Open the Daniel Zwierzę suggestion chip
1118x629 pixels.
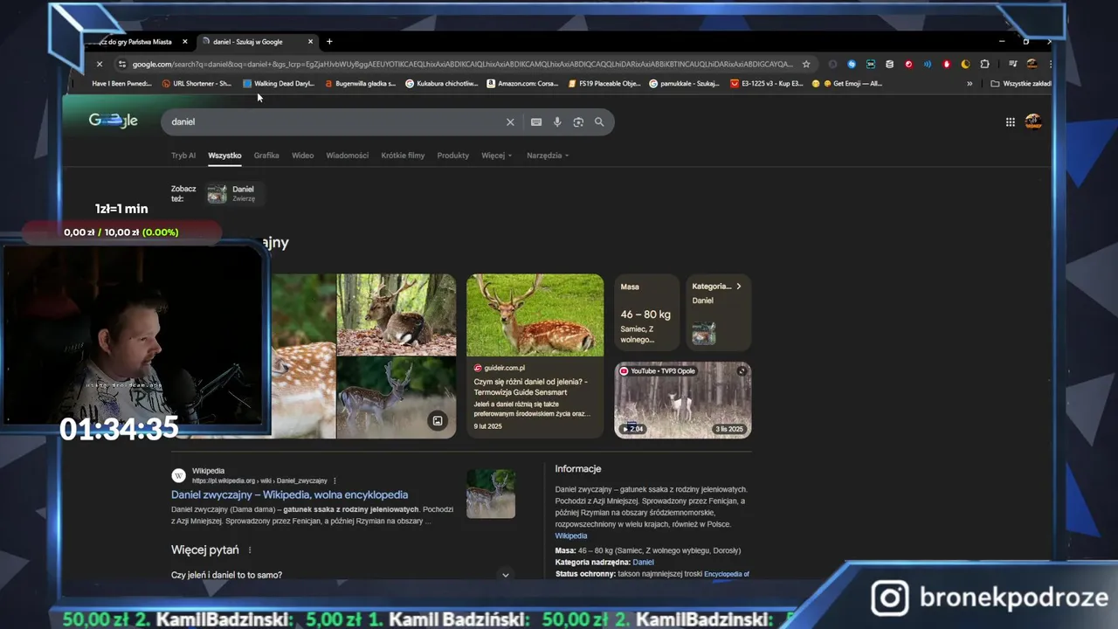click(234, 194)
